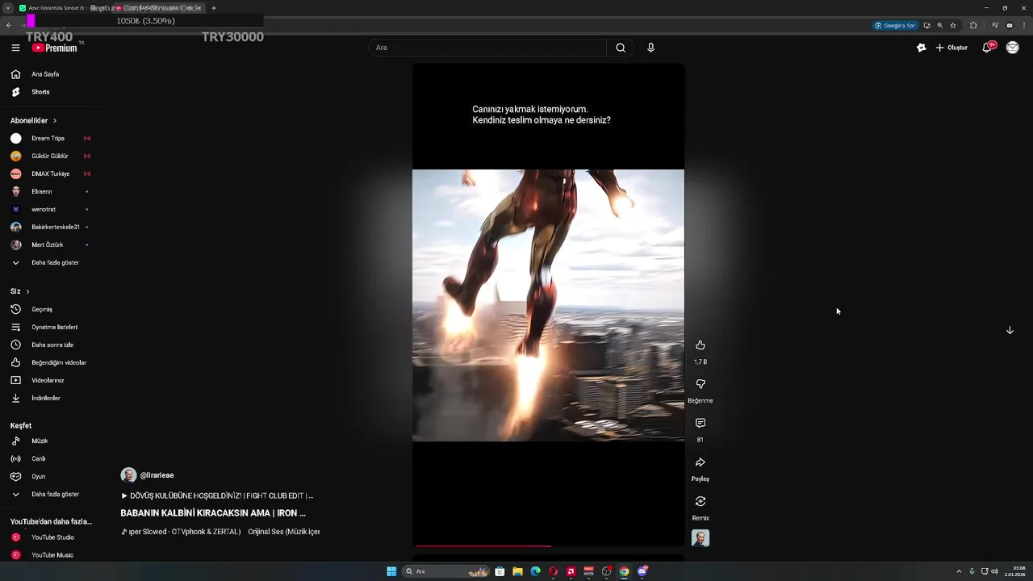Focus the Ara search input field
This screenshot has height=581, width=1033.
coord(488,48)
